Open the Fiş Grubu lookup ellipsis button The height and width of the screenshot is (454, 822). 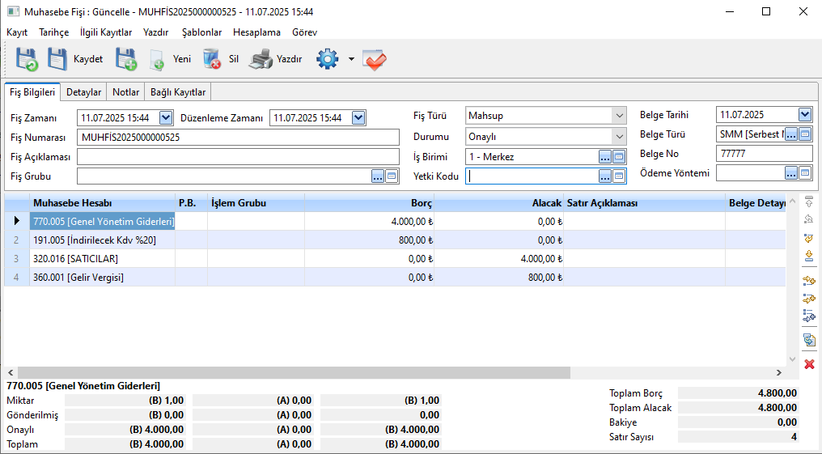click(377, 176)
